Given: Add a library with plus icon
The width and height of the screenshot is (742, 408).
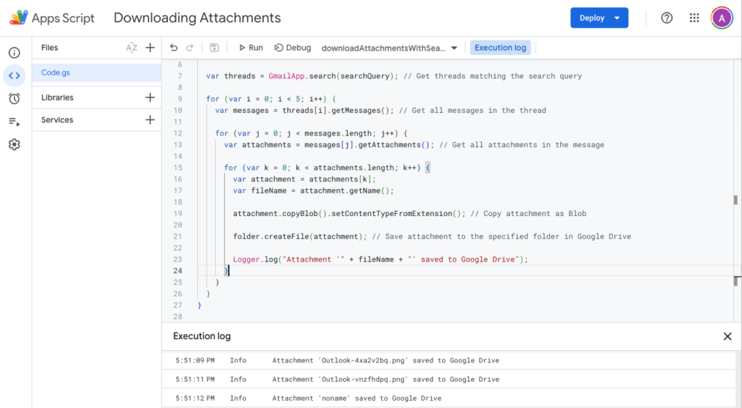Looking at the screenshot, I should tap(150, 97).
